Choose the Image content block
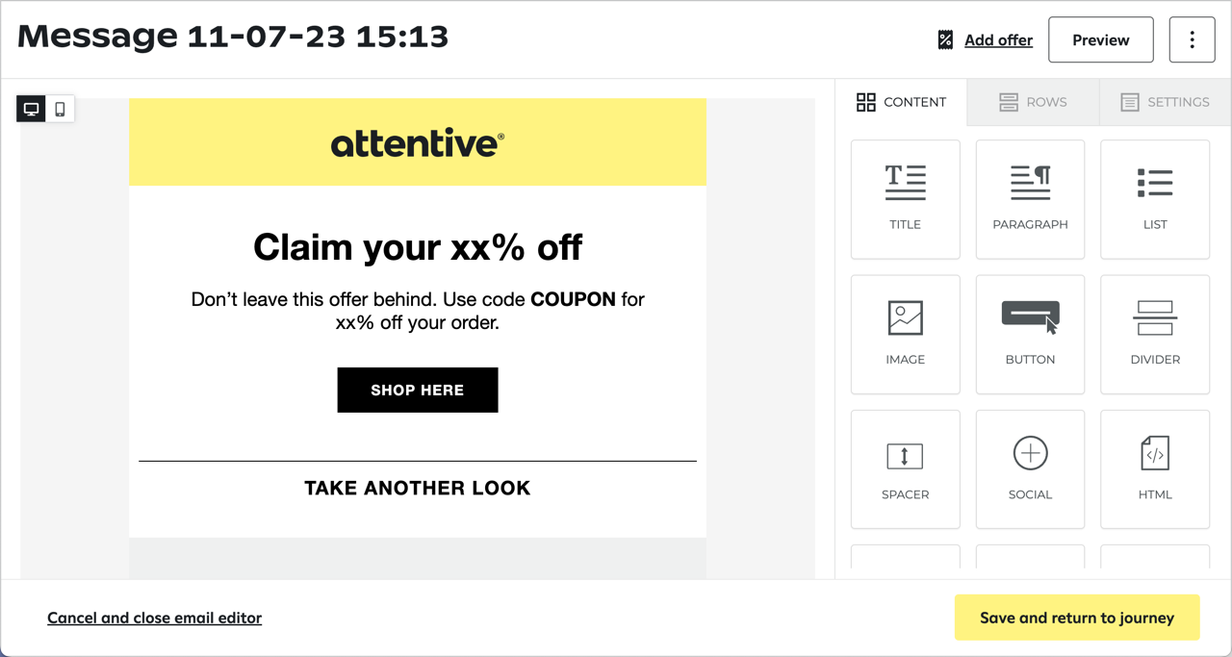 pos(905,334)
